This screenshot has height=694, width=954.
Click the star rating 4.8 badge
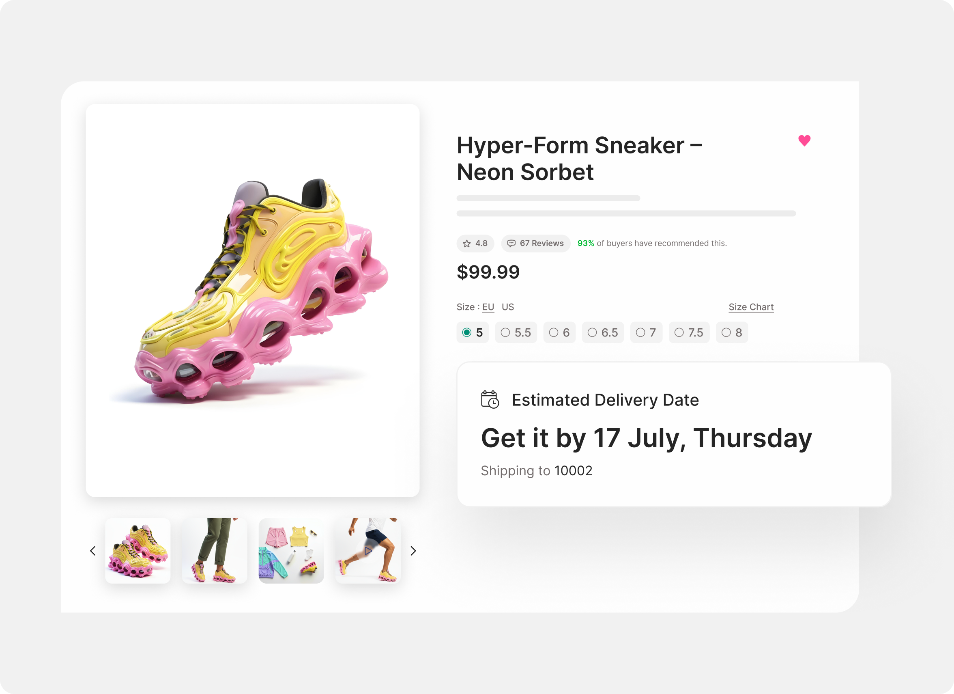pos(475,243)
